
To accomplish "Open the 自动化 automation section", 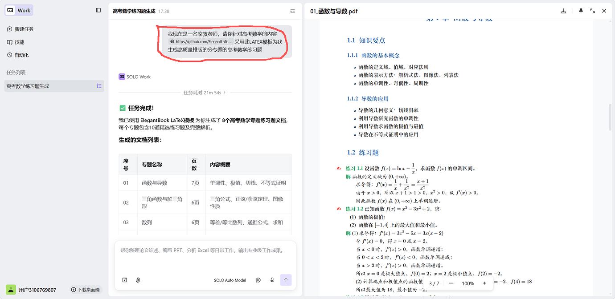I will coord(17,55).
